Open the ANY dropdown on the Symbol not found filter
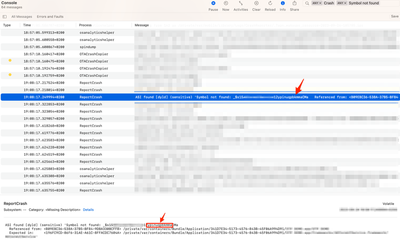This screenshot has height=241, width=400. click(341, 3)
